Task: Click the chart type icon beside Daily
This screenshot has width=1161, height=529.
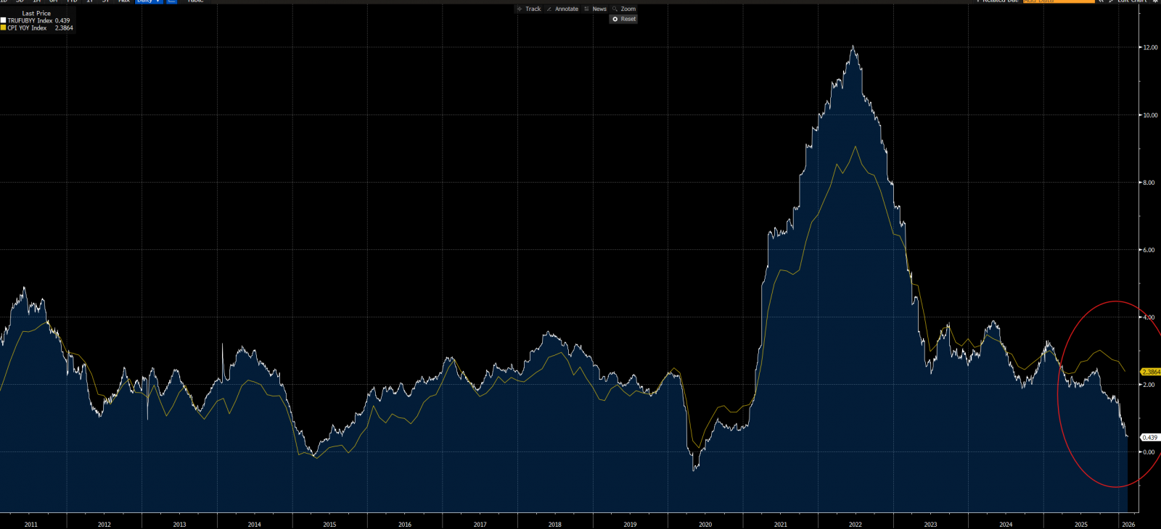Action: (172, 1)
